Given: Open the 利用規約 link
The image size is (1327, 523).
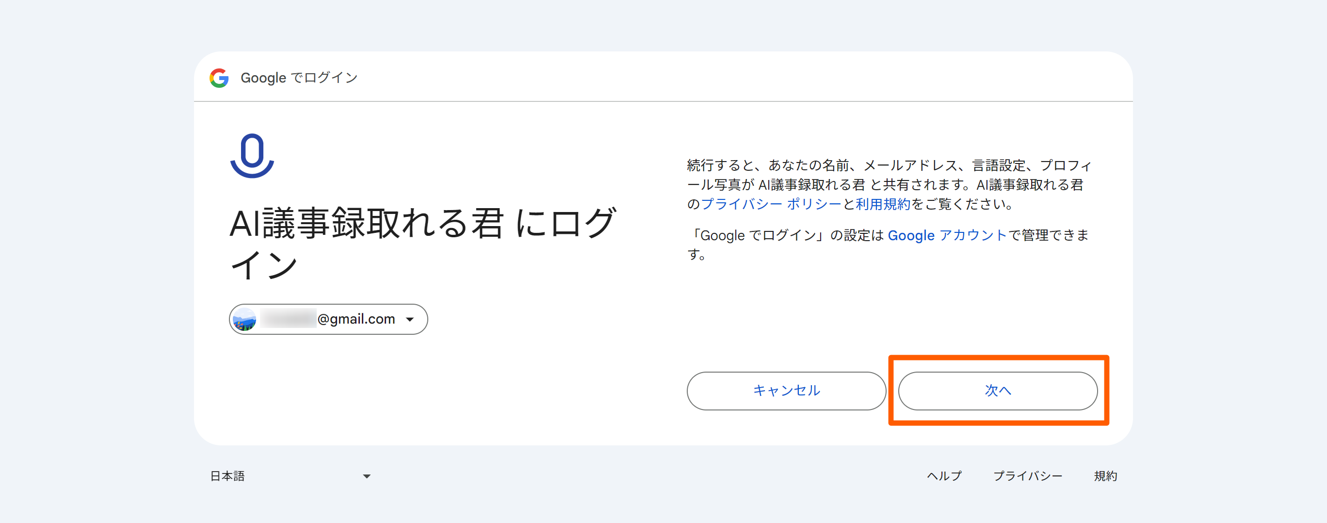Looking at the screenshot, I should (x=882, y=204).
